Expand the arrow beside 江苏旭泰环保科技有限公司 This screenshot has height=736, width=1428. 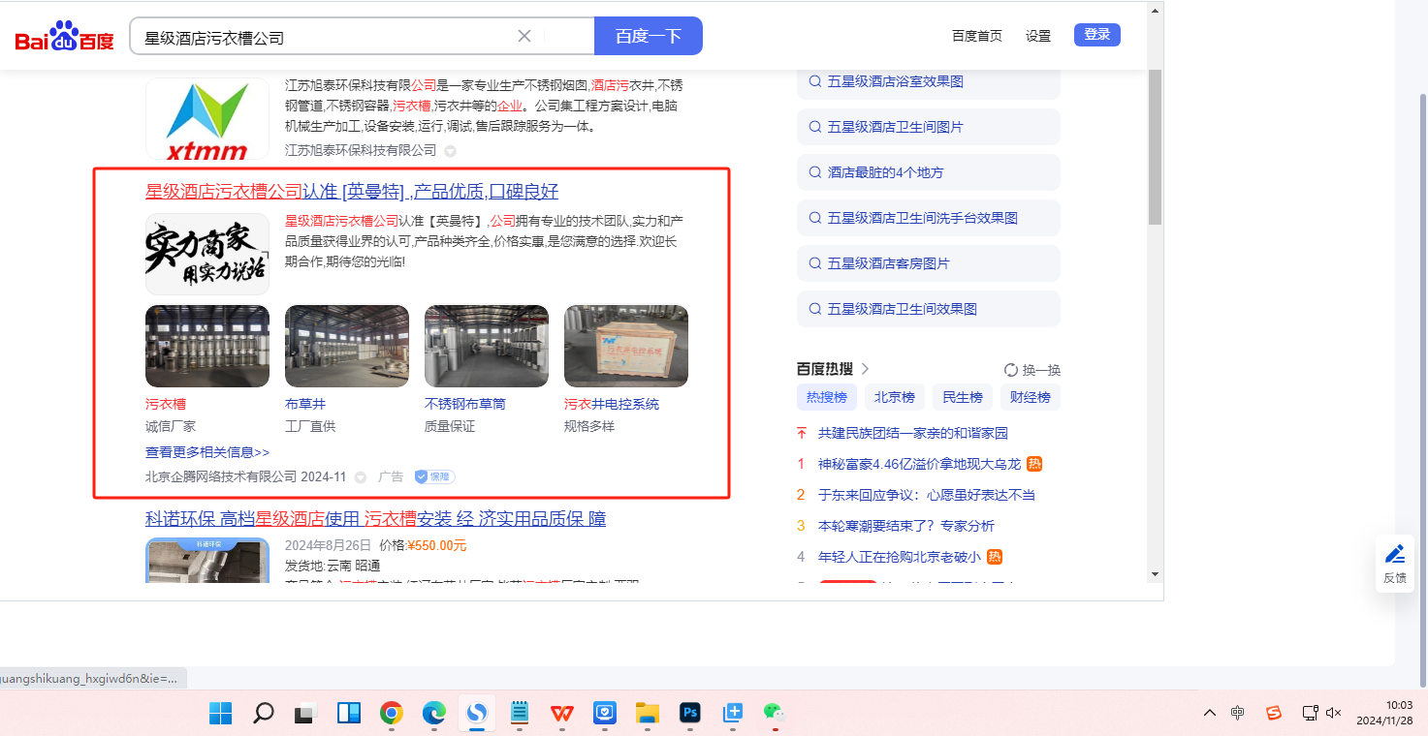tap(451, 151)
